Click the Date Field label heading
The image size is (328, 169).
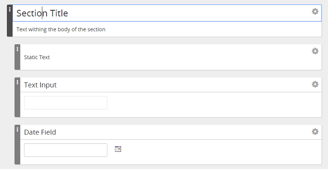[x=40, y=132]
